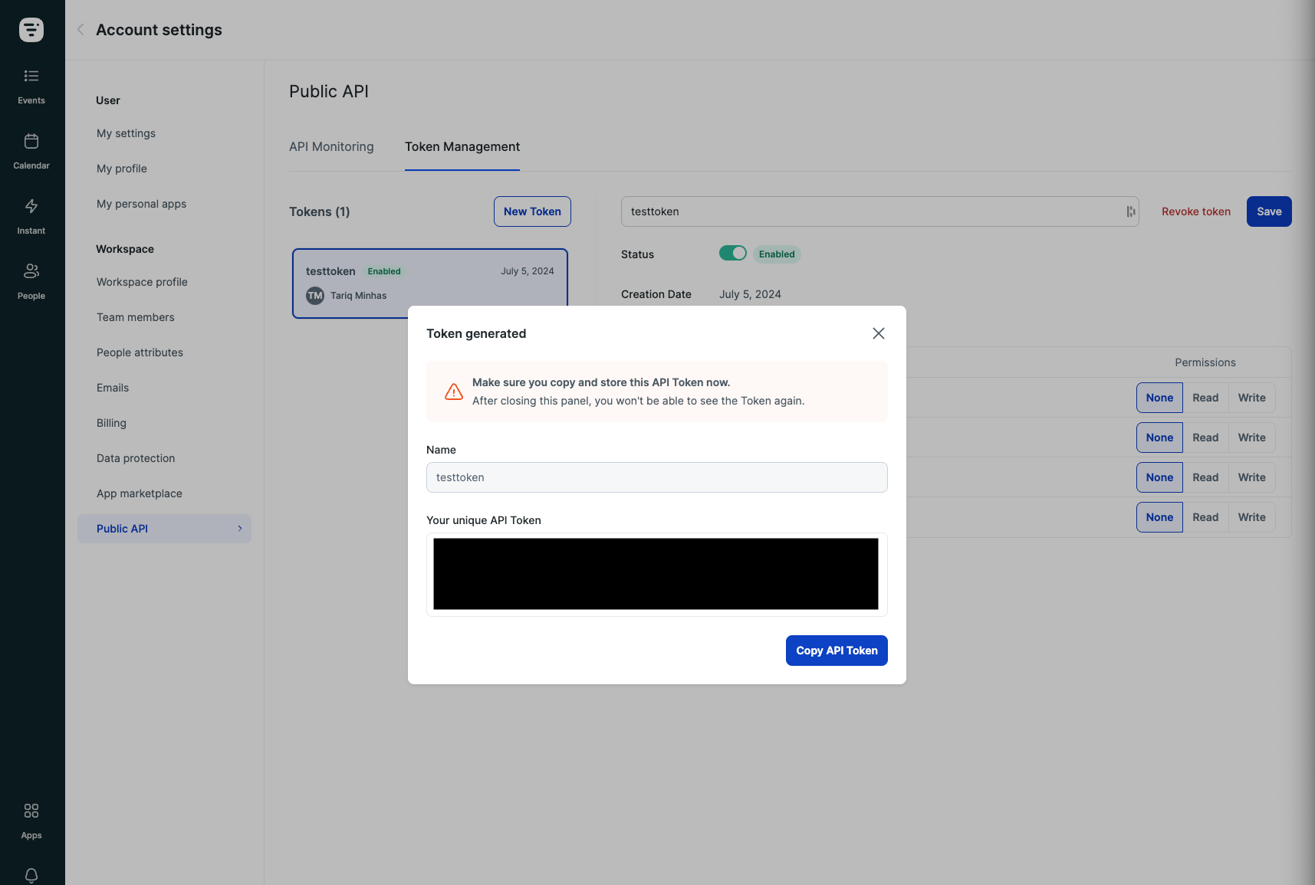Open My settings in the sidebar
1315x885 pixels.
pos(126,133)
